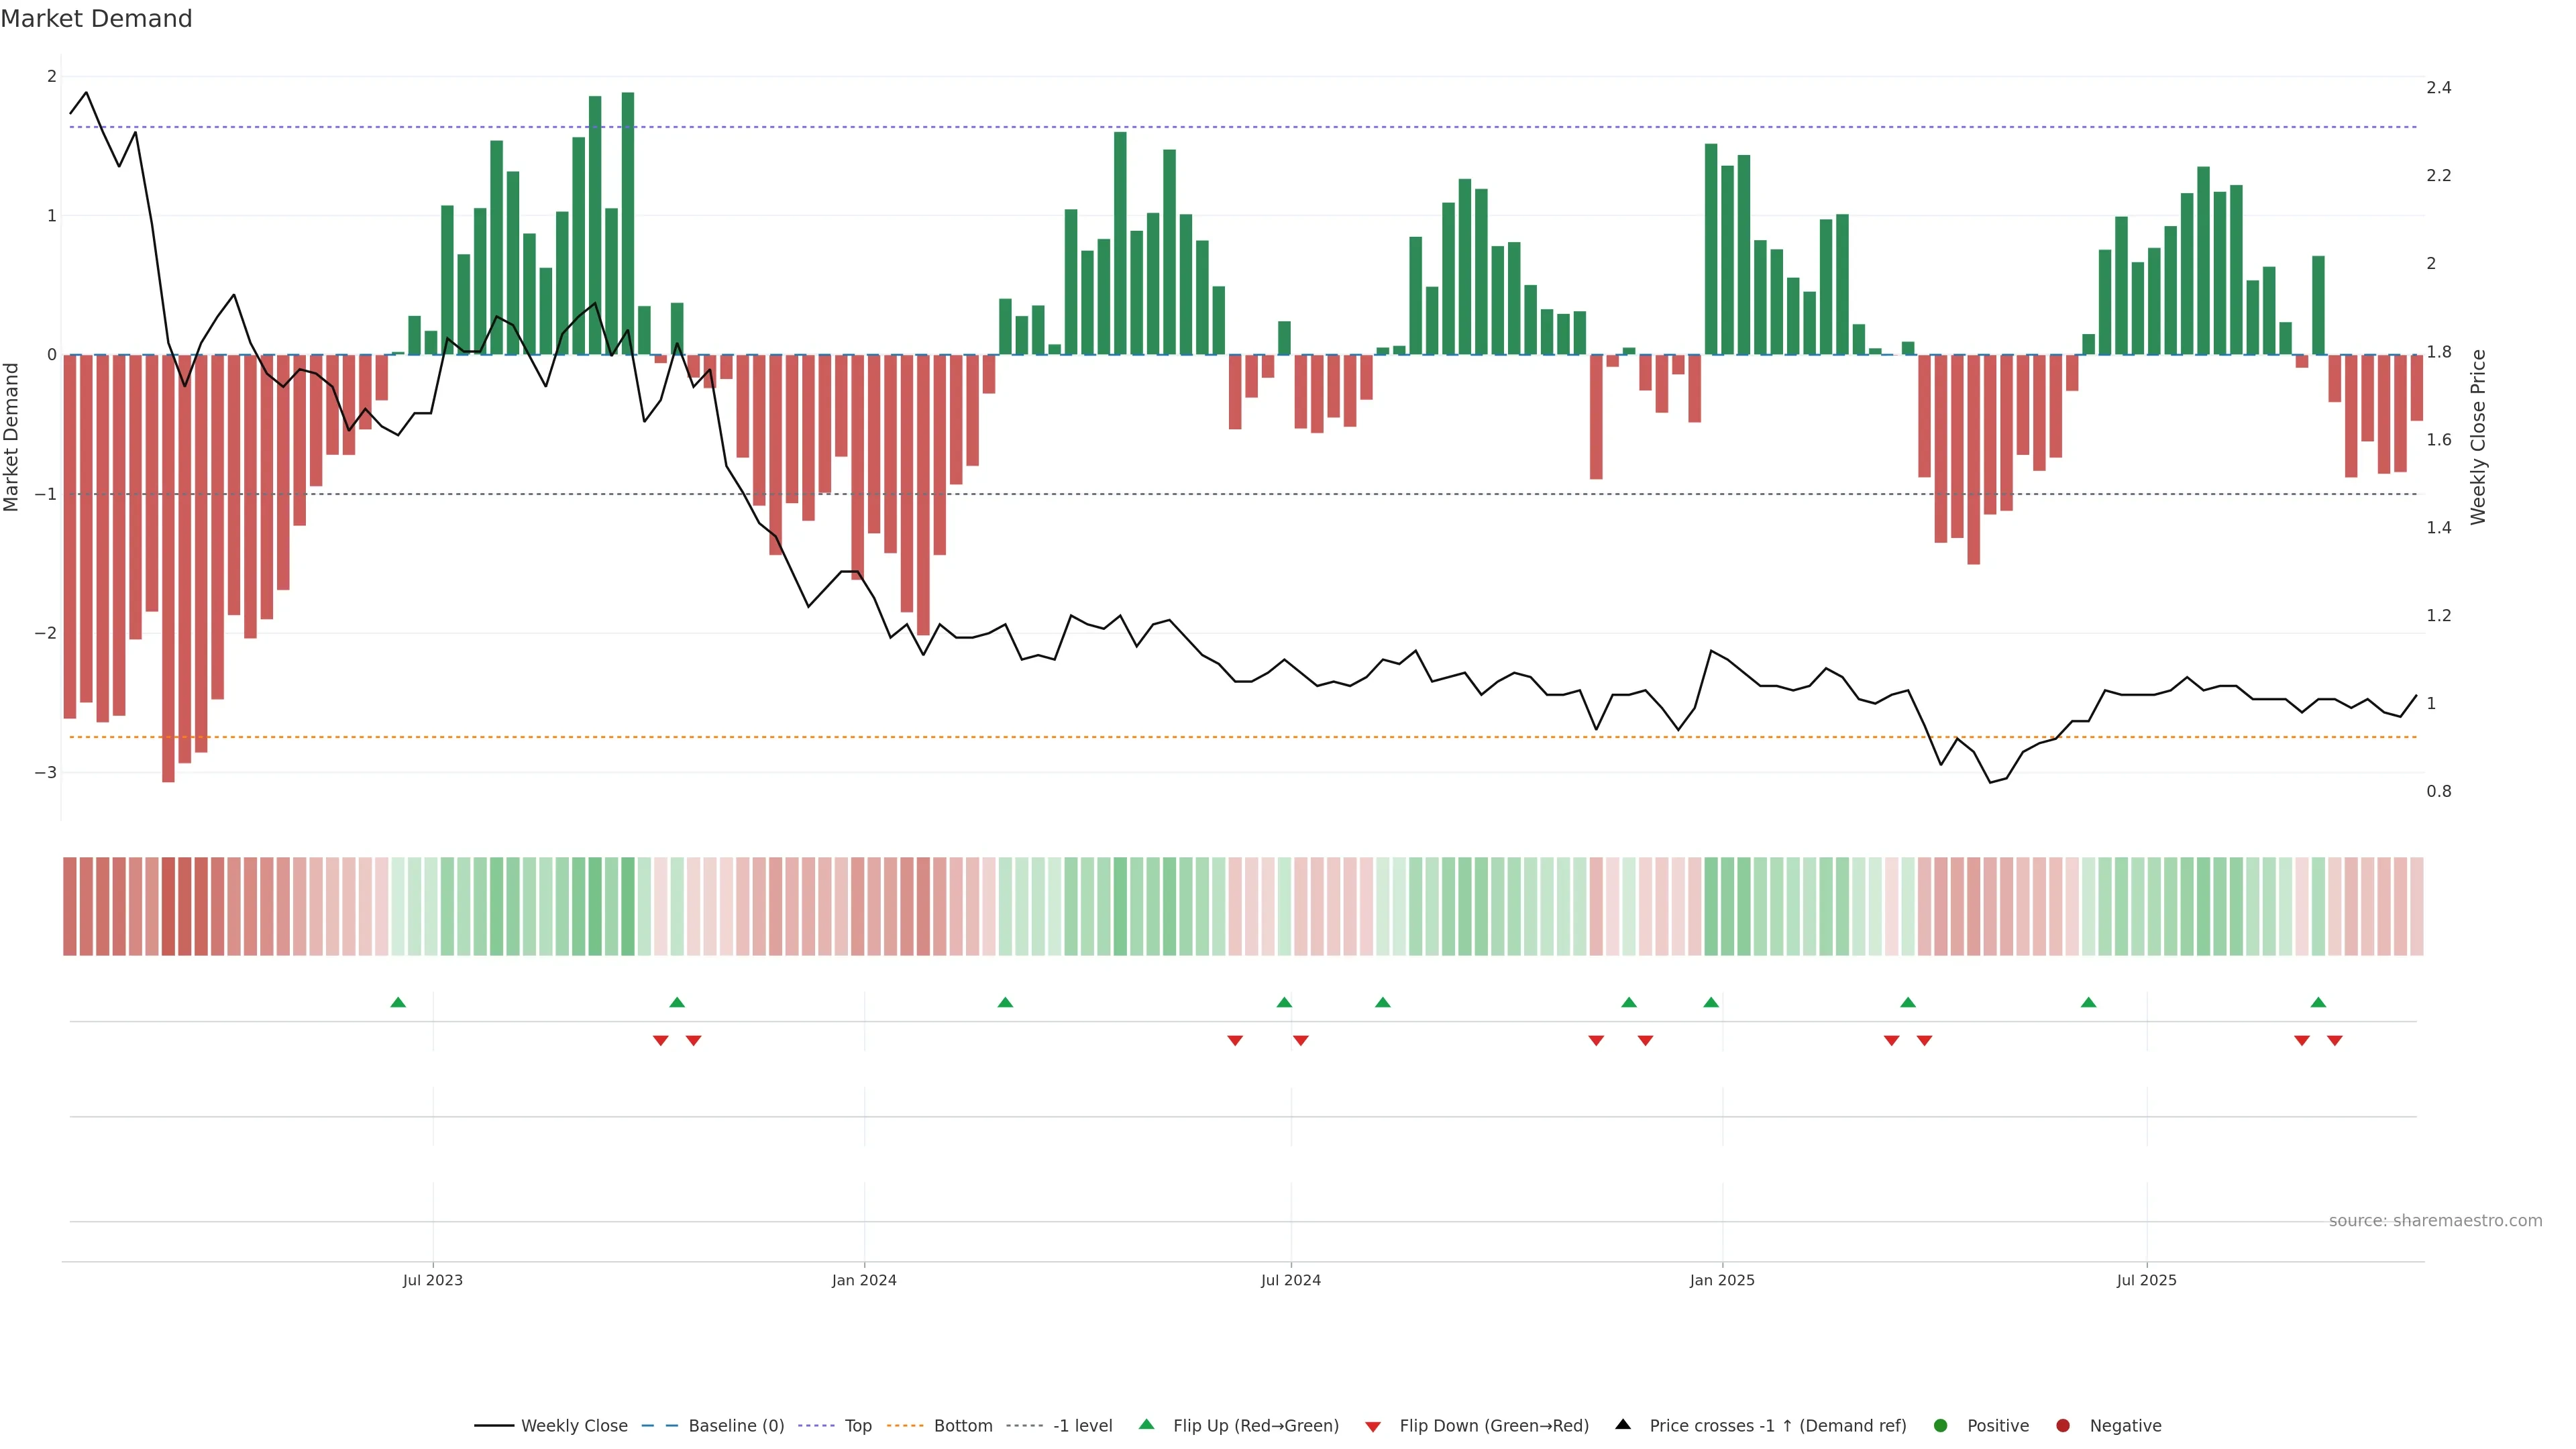2576x1449 pixels.
Task: Toggle Baseline (0) legend entry
Action: click(735, 1426)
